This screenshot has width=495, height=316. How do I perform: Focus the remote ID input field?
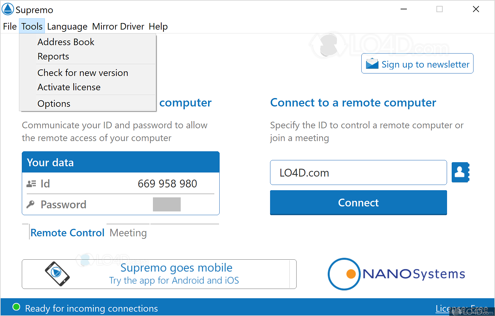358,172
